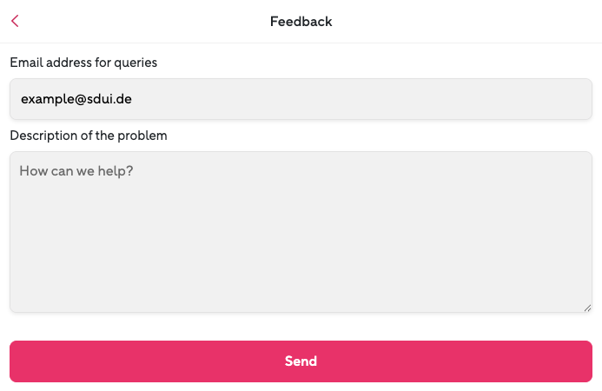
Task: Submit the feedback form with Send
Action: click(x=301, y=361)
